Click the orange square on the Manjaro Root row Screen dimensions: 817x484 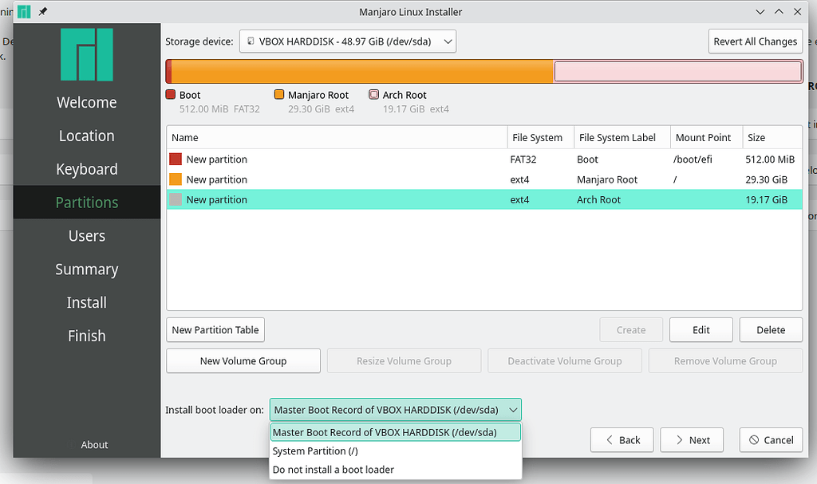175,179
